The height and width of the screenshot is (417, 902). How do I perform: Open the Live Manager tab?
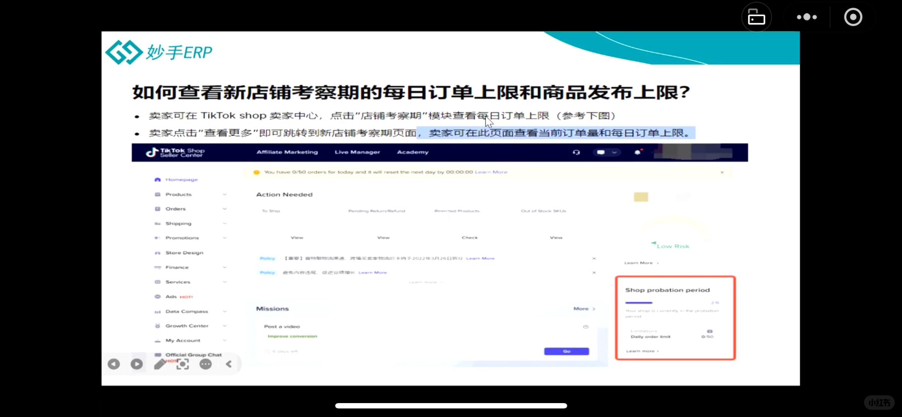357,152
